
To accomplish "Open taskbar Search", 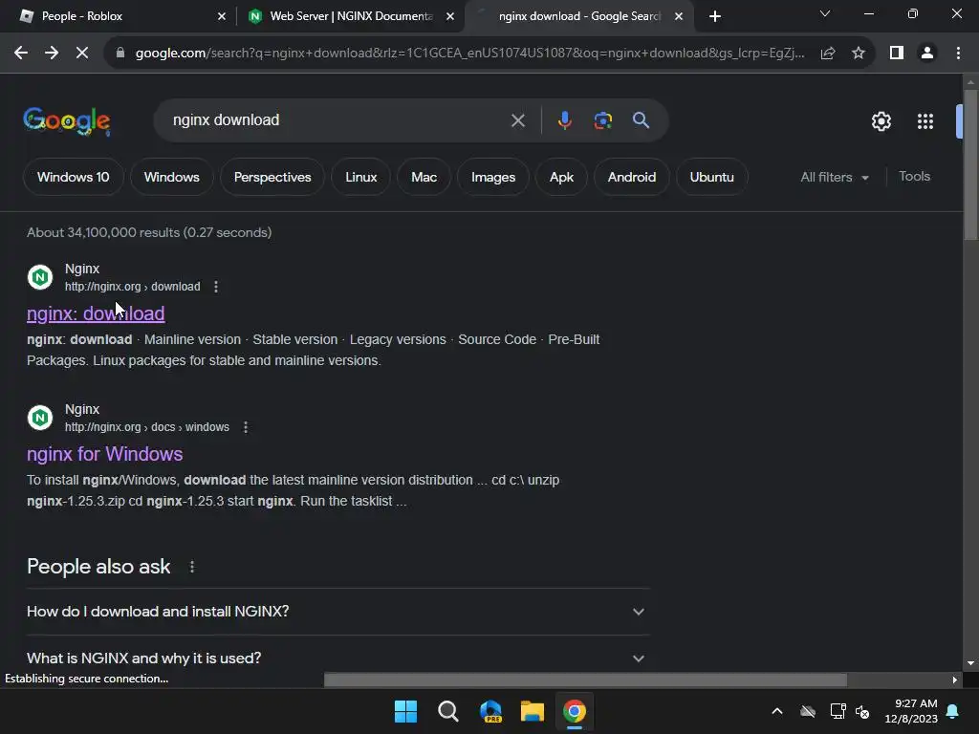I will coord(448,711).
